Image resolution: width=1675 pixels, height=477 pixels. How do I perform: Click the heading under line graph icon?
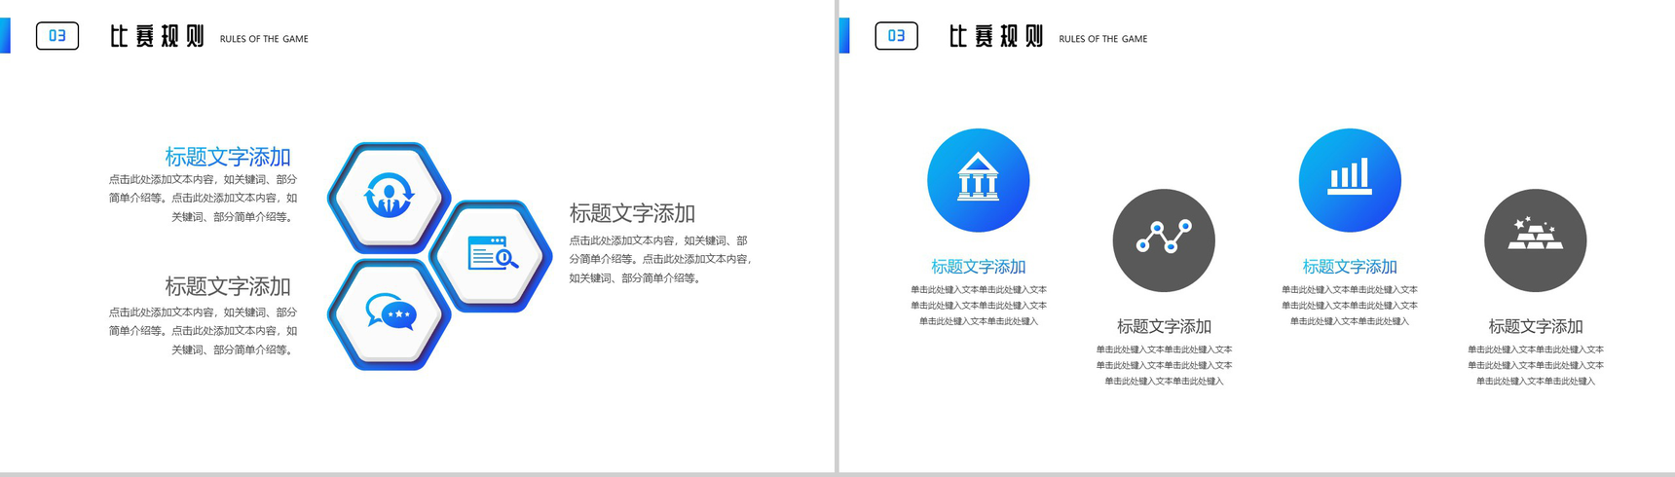[x=1164, y=327]
